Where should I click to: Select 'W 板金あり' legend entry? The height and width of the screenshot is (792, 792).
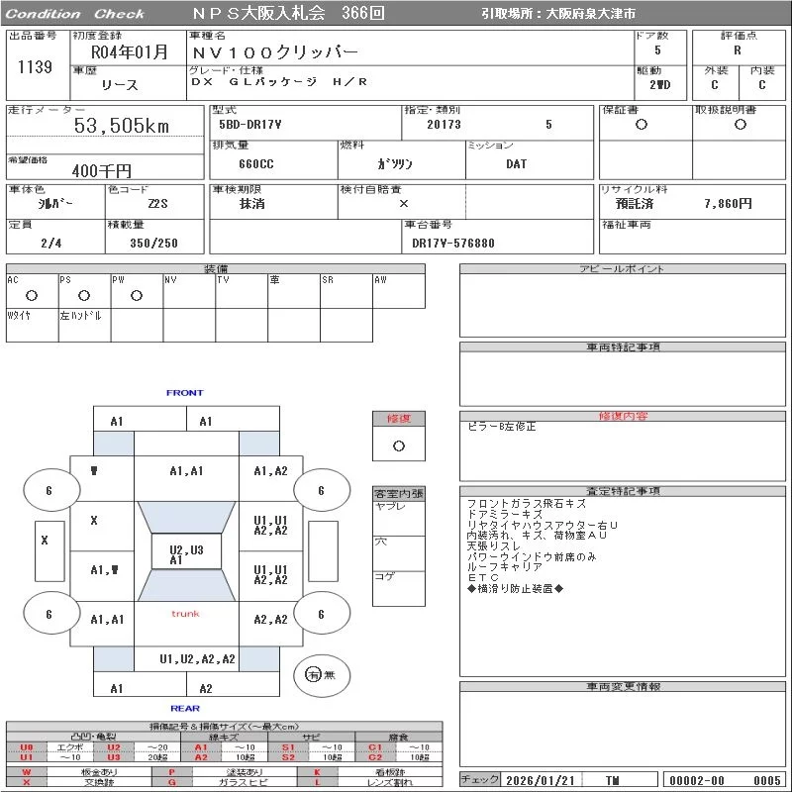[x=79, y=772]
